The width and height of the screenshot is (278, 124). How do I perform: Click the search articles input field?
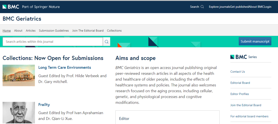click(x=53, y=42)
